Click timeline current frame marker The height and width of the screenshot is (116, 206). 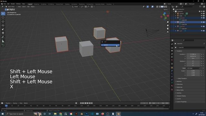[6, 106]
